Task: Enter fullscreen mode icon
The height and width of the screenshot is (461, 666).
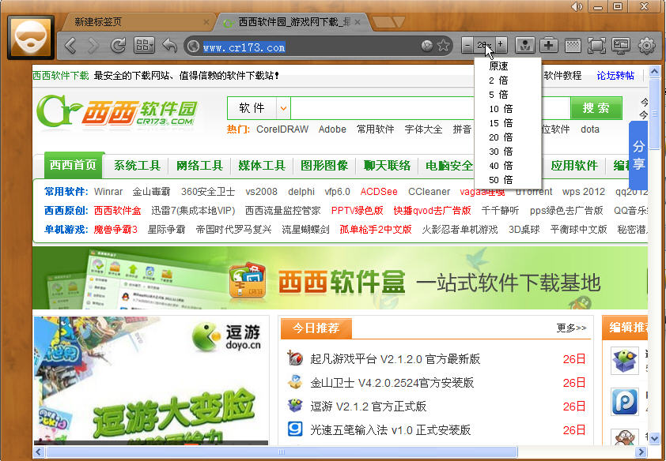Action: [596, 45]
